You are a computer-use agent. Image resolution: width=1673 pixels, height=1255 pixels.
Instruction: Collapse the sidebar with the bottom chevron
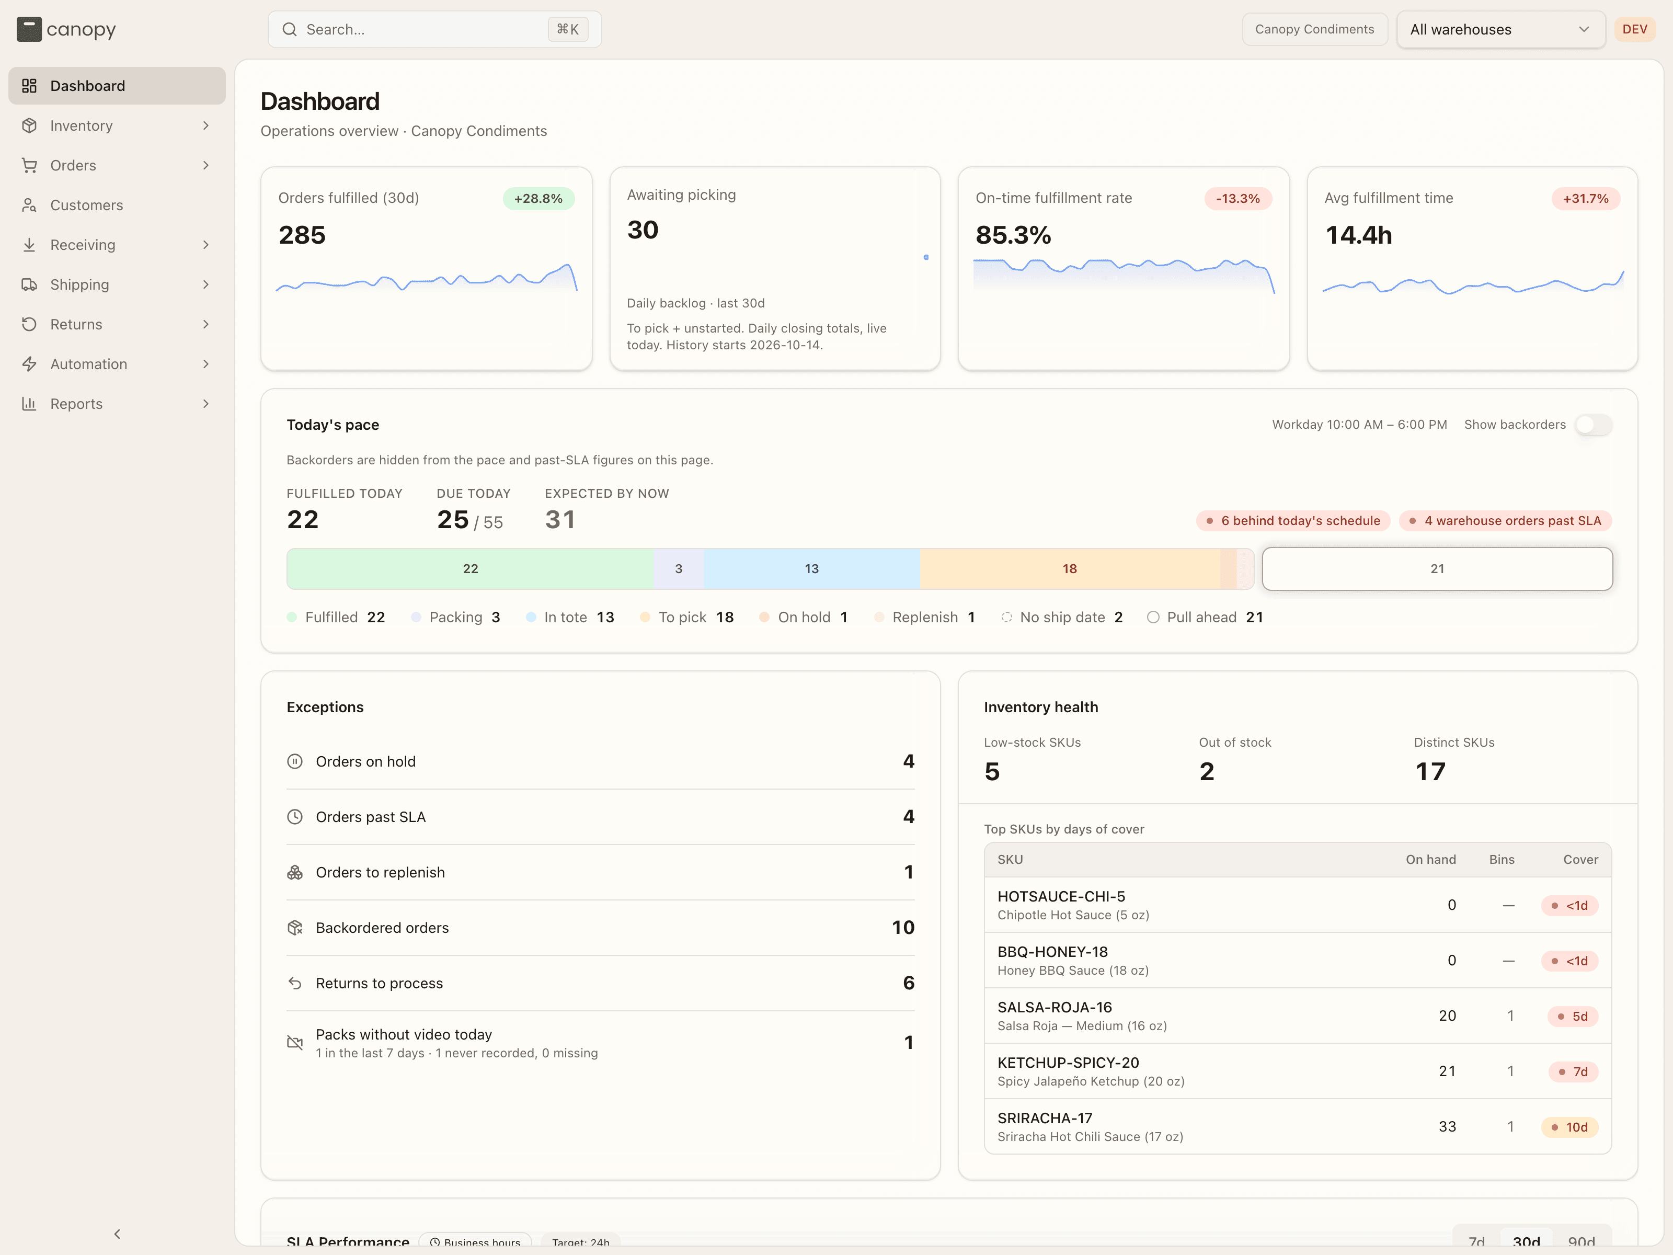(117, 1234)
